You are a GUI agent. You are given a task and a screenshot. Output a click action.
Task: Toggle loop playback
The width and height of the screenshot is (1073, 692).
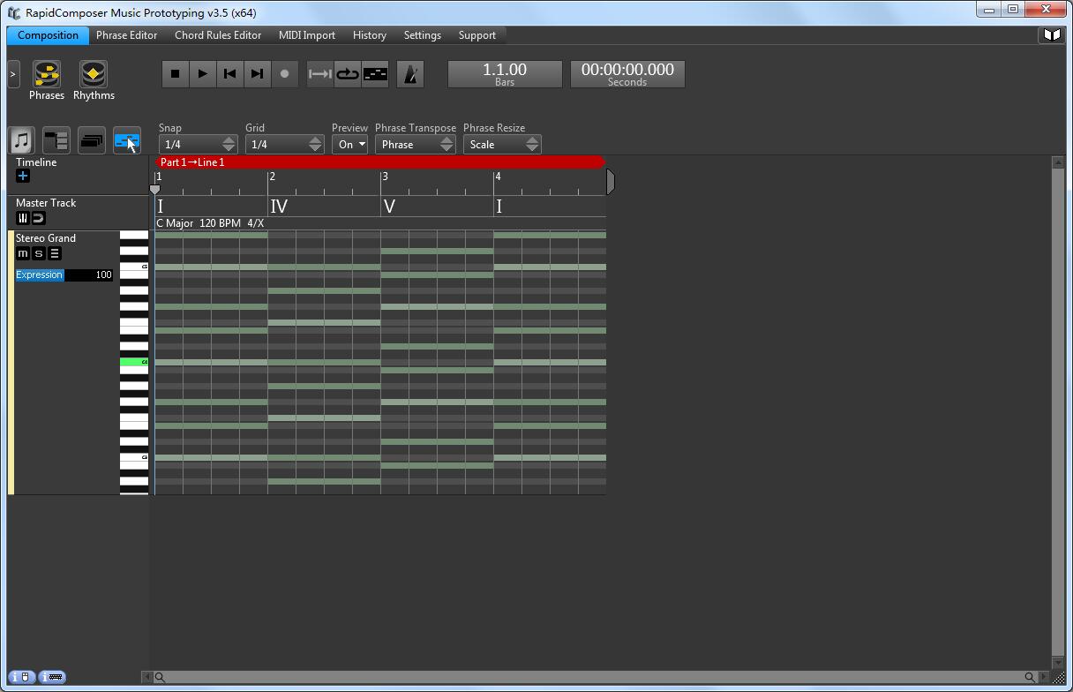[x=348, y=74]
